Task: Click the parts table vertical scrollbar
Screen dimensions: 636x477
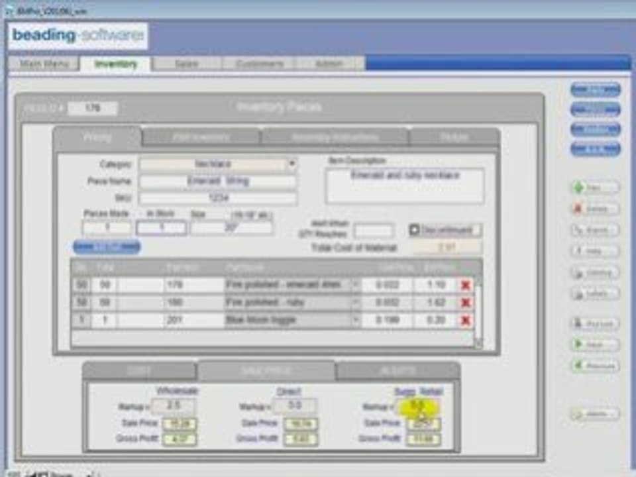Action: click(x=478, y=311)
